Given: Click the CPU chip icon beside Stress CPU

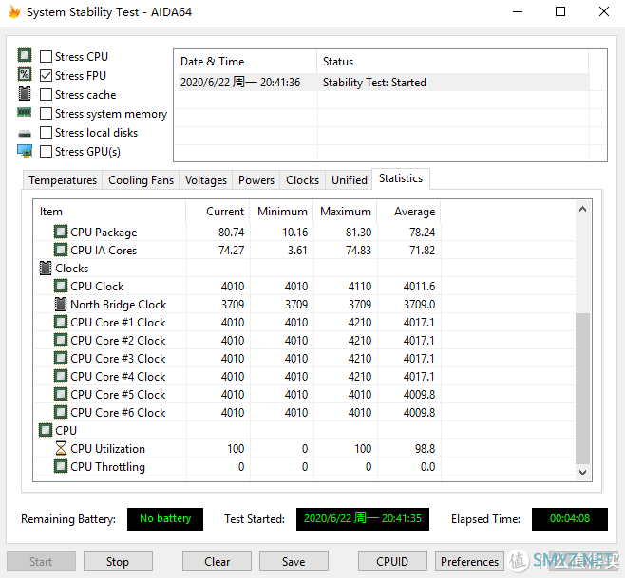Looking at the screenshot, I should point(25,55).
